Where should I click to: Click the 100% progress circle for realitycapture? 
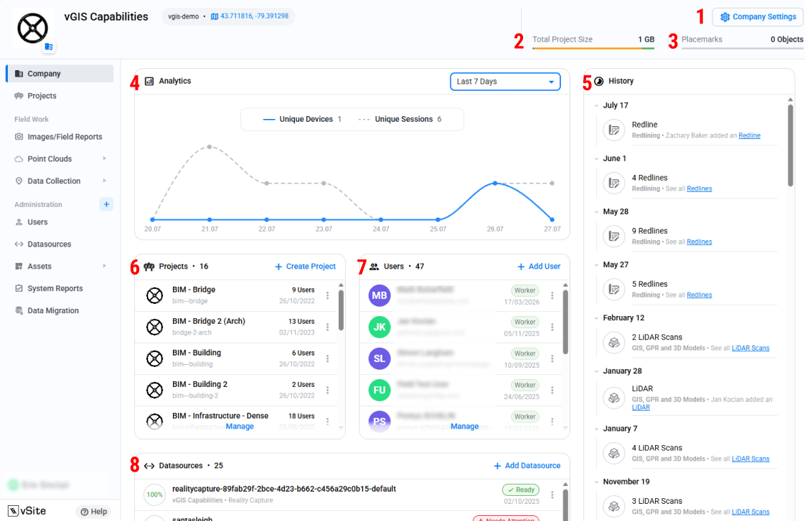click(x=154, y=495)
